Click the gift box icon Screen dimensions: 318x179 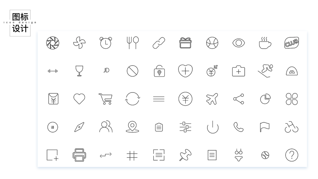[x=185, y=43]
